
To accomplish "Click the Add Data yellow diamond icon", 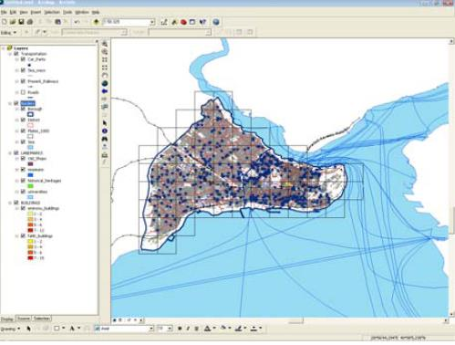I will click(x=97, y=22).
